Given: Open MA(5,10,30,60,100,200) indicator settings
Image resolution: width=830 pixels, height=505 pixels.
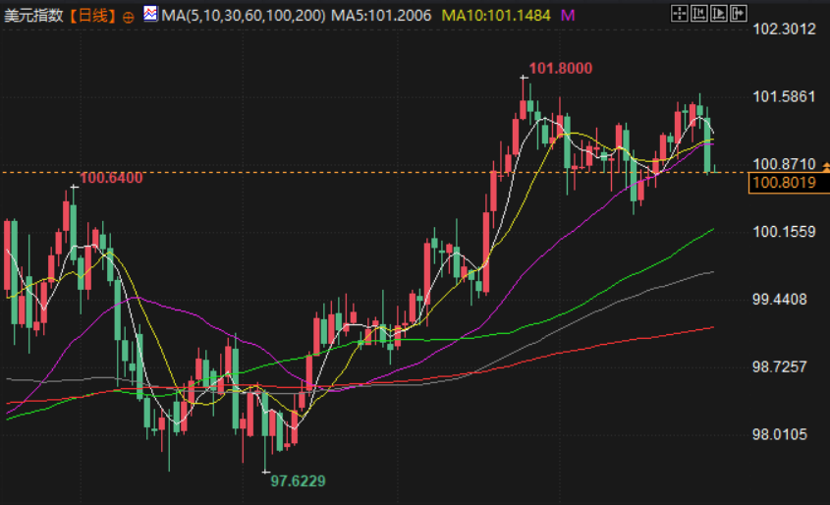Looking at the screenshot, I should (244, 16).
